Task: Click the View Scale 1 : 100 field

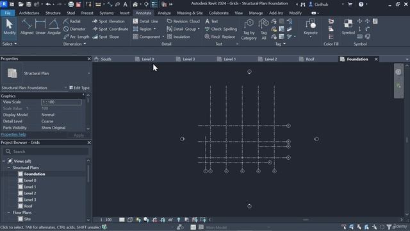Action: (61, 102)
